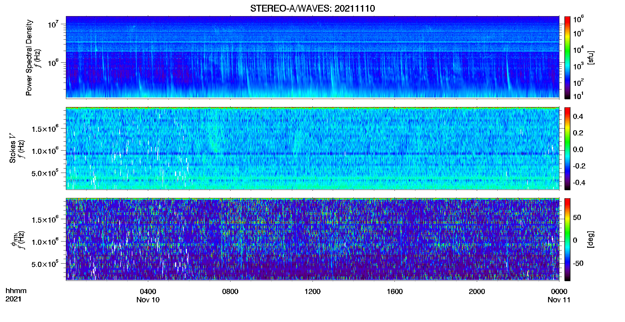Click the 5.0×10⁵ tick on phi panel
625x322 pixels.
click(x=45, y=264)
